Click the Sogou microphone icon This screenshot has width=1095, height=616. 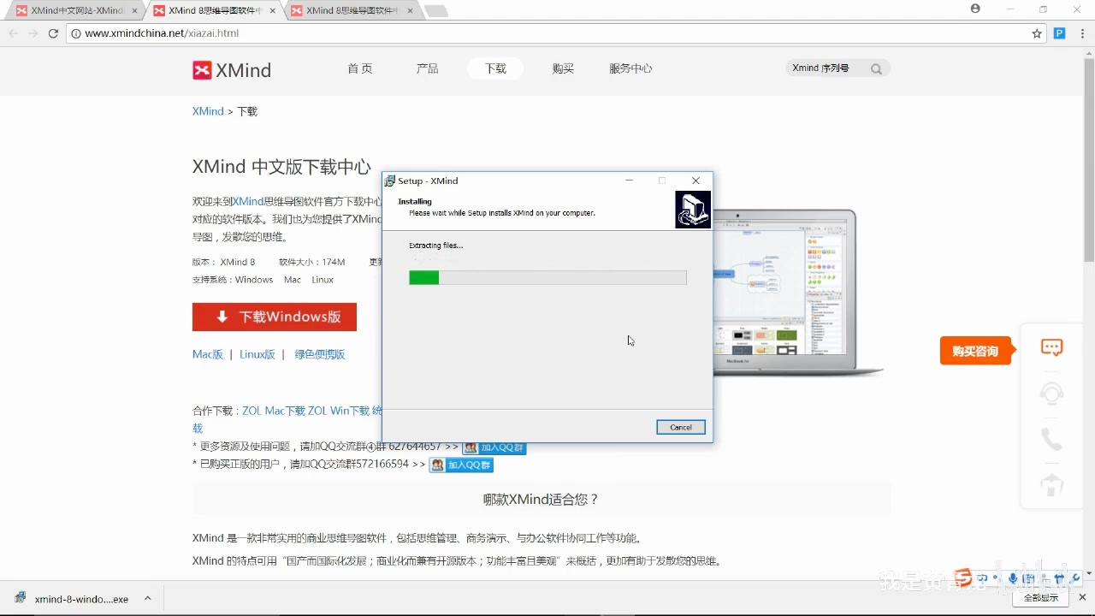pyautogui.click(x=1013, y=578)
